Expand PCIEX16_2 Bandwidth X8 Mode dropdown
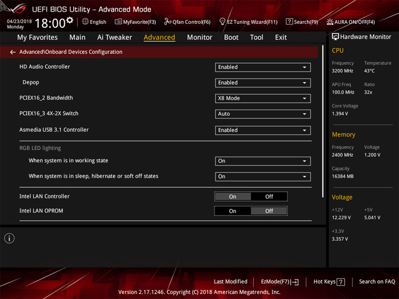399x299 pixels. pos(263,99)
